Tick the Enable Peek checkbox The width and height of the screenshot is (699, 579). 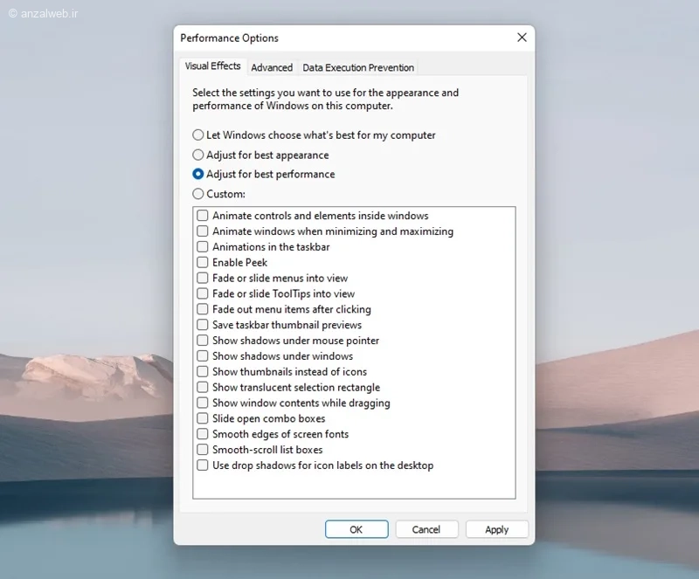point(203,263)
